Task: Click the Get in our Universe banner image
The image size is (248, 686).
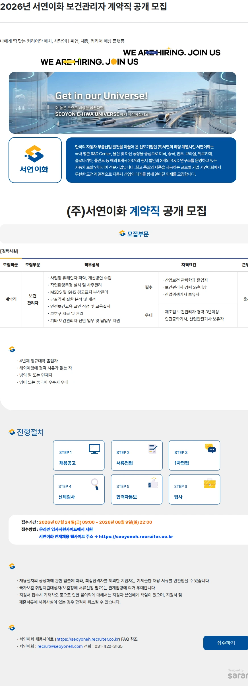Action: click(123, 103)
